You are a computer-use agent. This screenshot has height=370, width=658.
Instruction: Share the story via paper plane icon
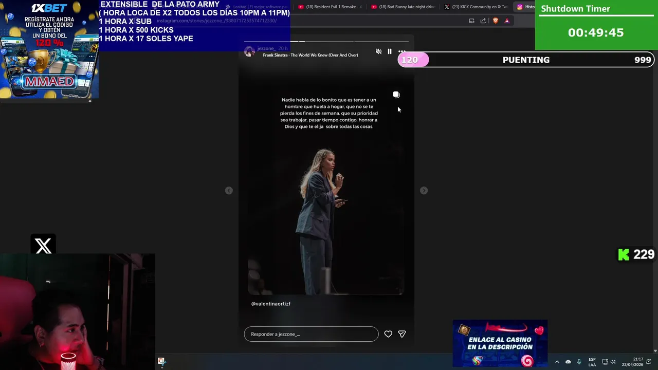(x=402, y=334)
